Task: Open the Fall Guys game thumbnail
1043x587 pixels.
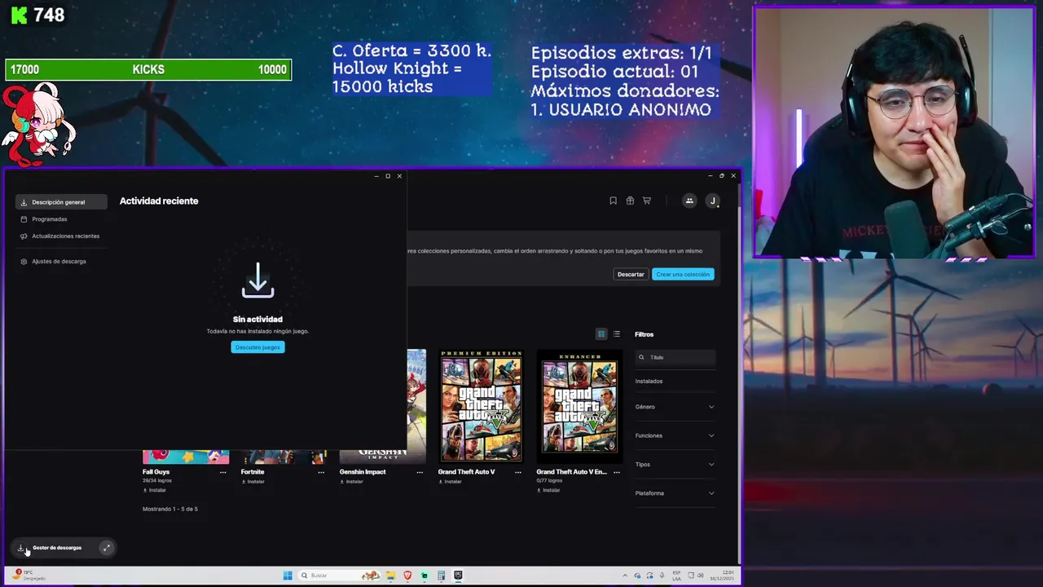Action: (x=186, y=457)
